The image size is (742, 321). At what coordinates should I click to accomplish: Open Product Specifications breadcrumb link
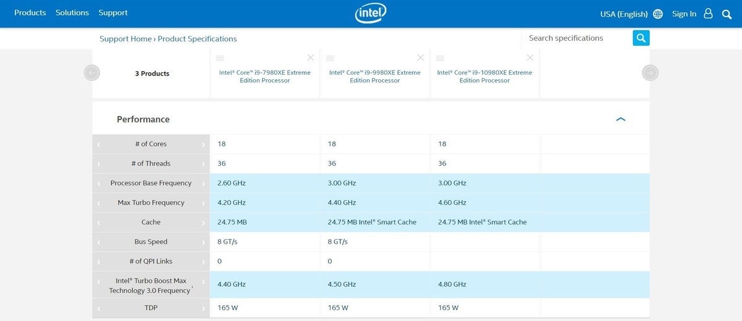(x=197, y=39)
